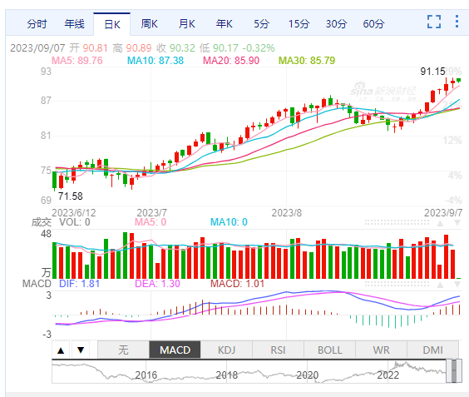The image size is (469, 397).
Task: Open fullscreen chart view icon
Action: click(434, 22)
